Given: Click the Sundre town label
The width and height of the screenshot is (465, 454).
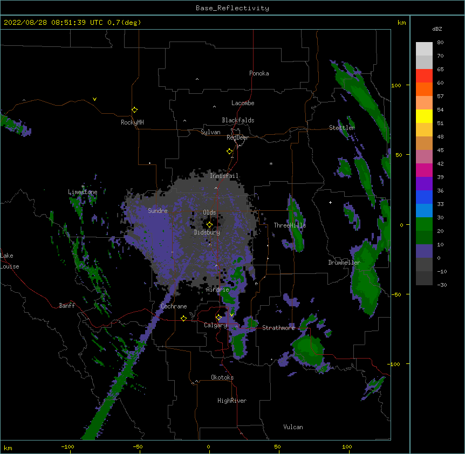Looking at the screenshot, I should coord(158,211).
